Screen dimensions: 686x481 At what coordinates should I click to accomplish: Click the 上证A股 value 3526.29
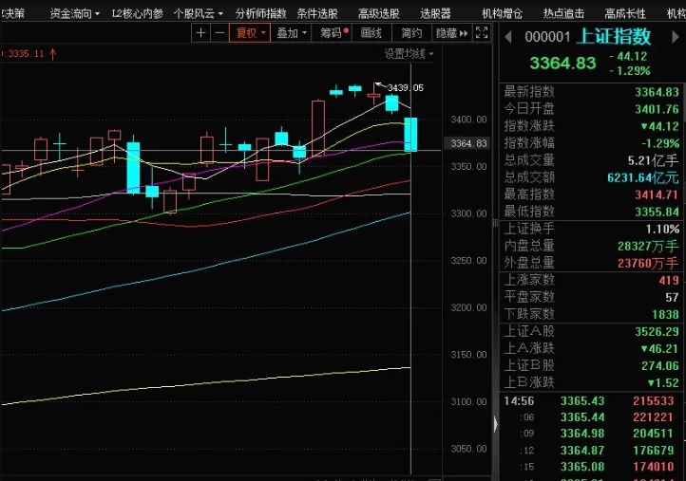coord(657,332)
